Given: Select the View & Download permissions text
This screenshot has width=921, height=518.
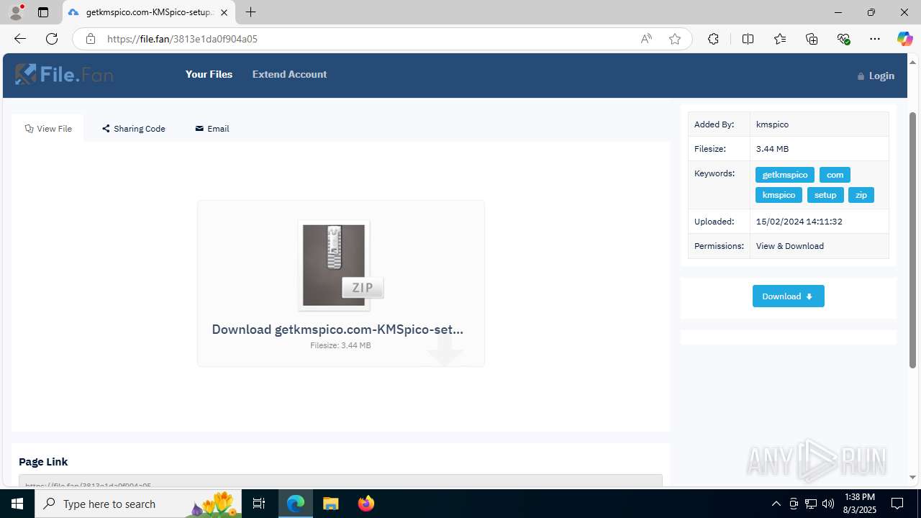Looking at the screenshot, I should [x=789, y=246].
